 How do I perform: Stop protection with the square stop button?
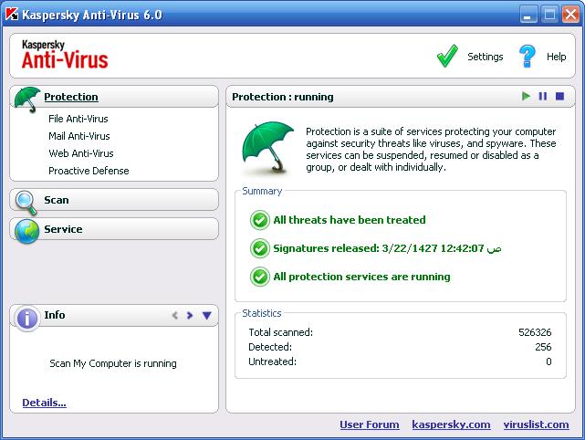point(559,96)
